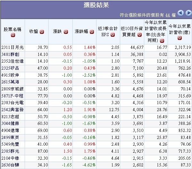
Task: Click 京城銀 EPS value 3.36
Action: pos(115,89)
